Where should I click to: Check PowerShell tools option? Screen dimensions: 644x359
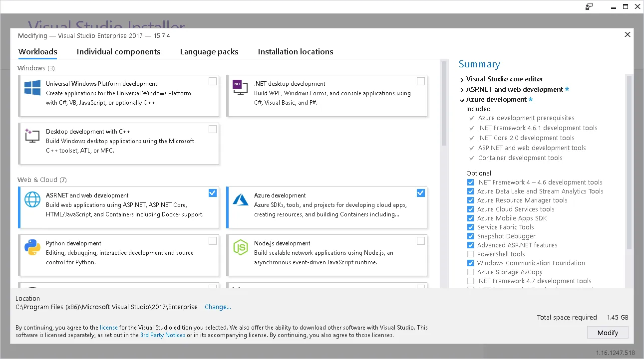(x=470, y=254)
